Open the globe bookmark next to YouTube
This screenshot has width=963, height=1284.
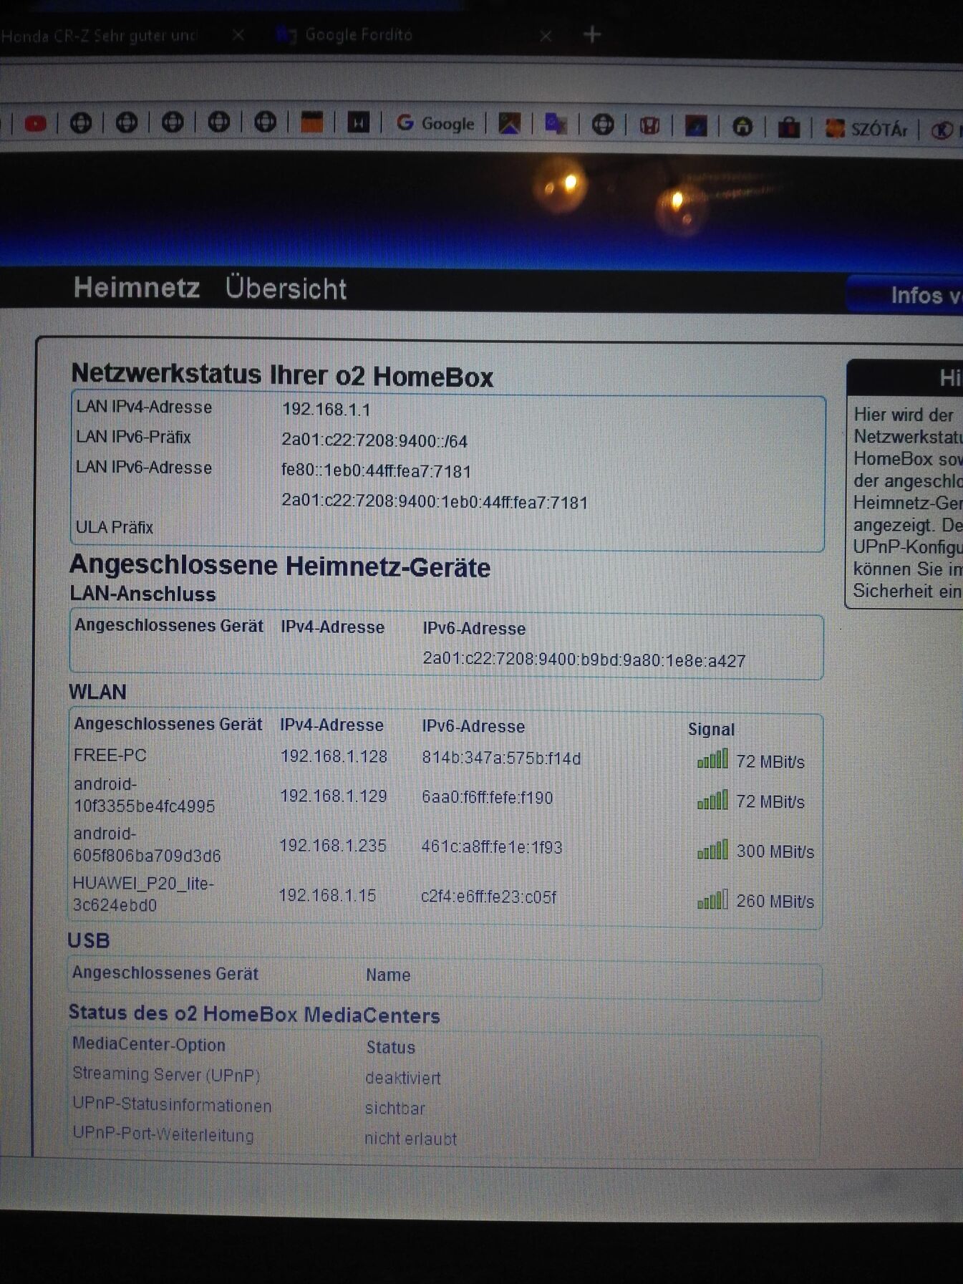80,123
